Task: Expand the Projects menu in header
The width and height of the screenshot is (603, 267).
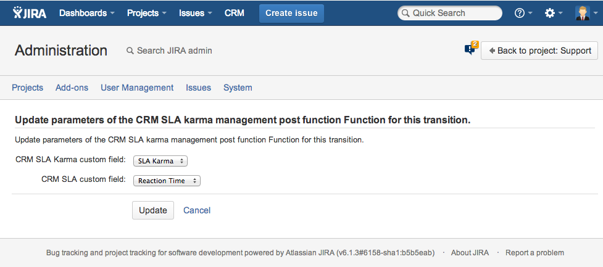Action: (146, 13)
